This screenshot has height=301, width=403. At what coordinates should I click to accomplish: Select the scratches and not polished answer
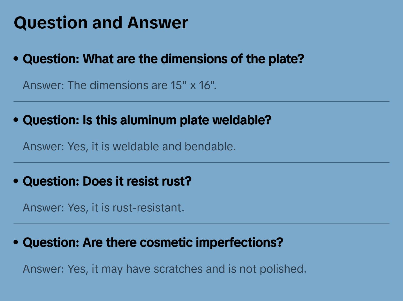click(164, 269)
